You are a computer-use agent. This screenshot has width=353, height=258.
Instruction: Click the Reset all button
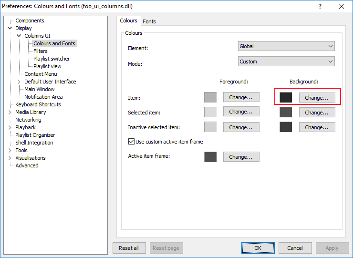click(129, 248)
